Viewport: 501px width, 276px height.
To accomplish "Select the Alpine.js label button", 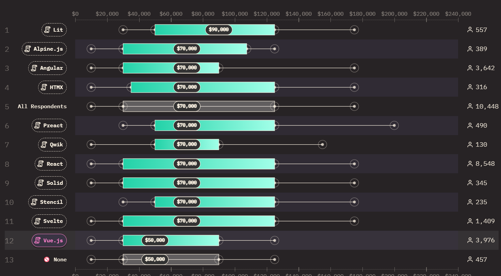I will 44,49.
